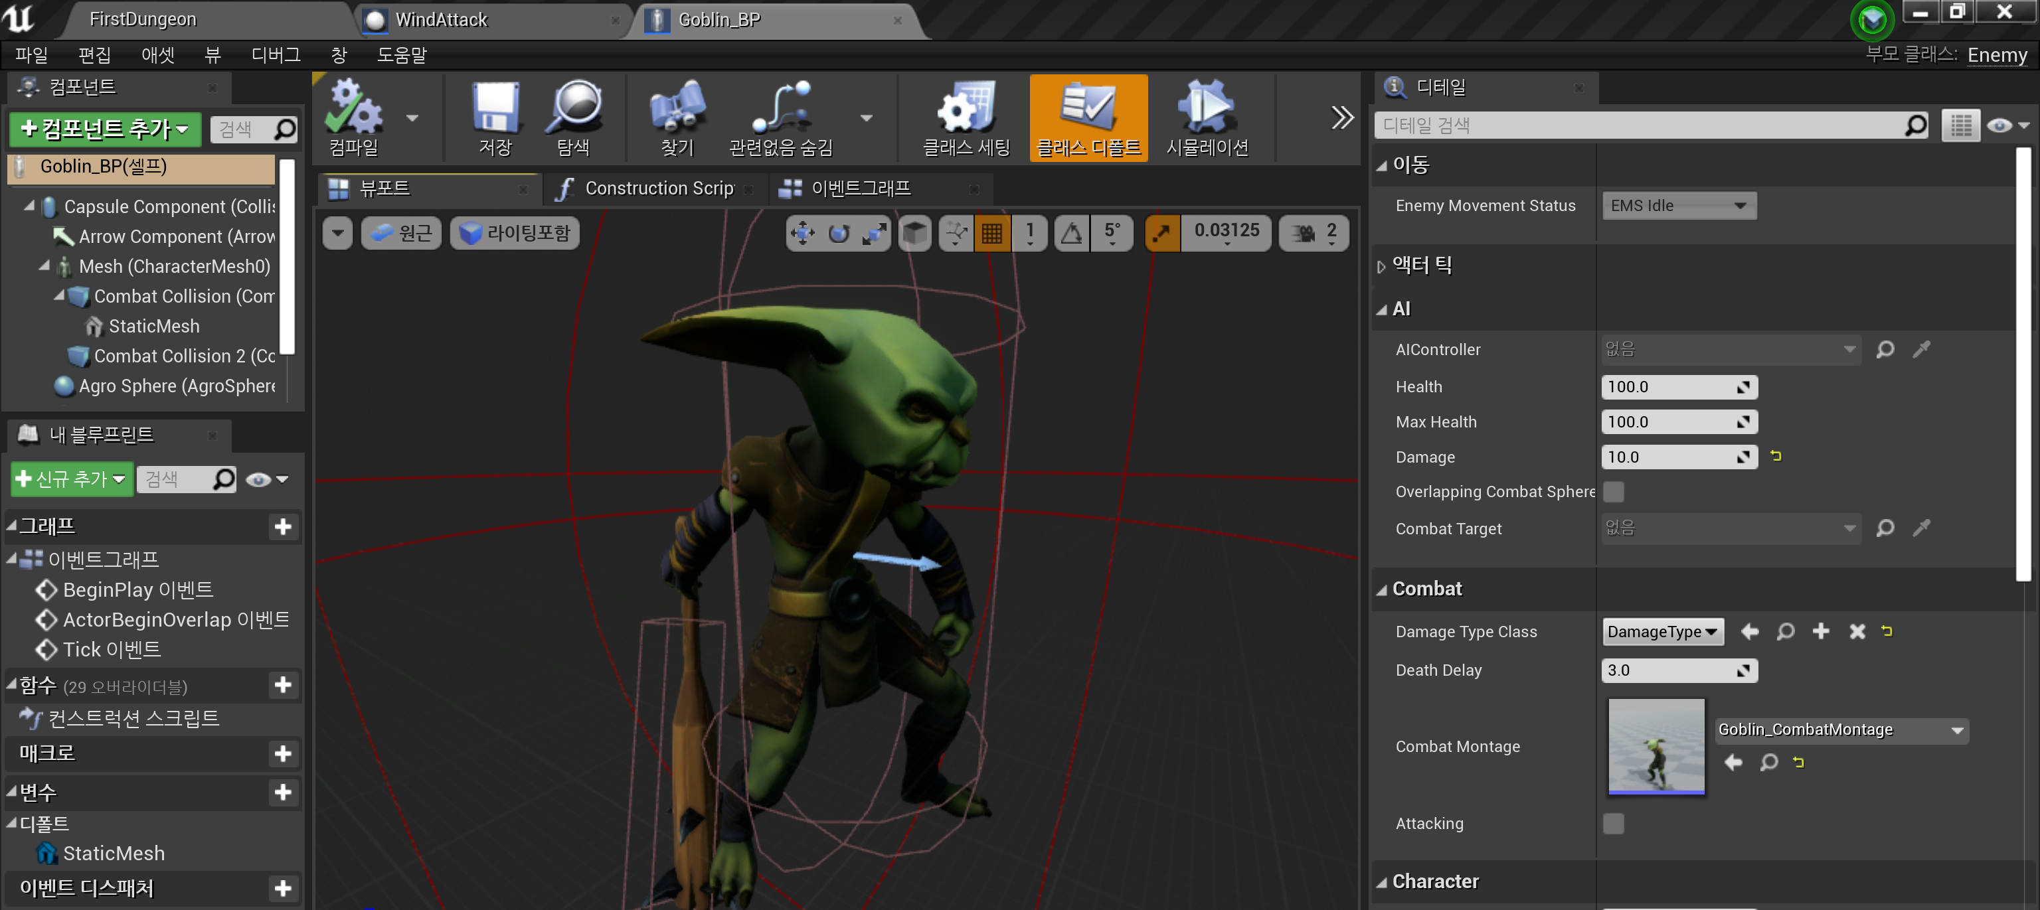The image size is (2040, 910).
Task: Click the 컴포넌트 추가 button
Action: [104, 128]
